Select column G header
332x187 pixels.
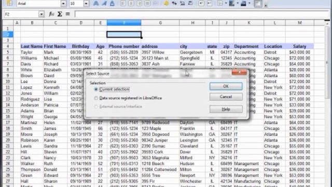click(x=160, y=23)
